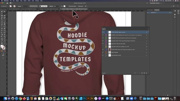180x101 pixels.
Task: Open the fill color dropdown in control bar
Action: tap(12, 6)
